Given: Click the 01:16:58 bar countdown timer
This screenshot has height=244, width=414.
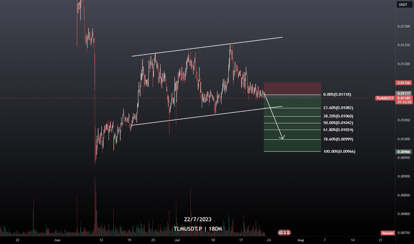Looking at the screenshot, I should [404, 102].
